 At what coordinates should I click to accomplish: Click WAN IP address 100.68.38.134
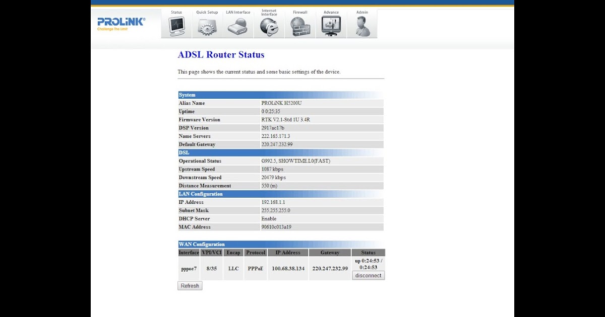288,269
